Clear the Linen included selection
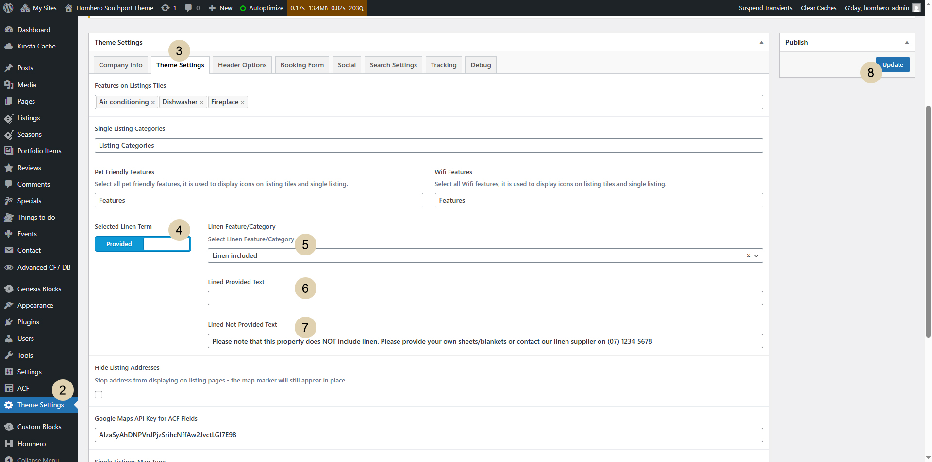Viewport: 932px width, 462px height. point(748,255)
